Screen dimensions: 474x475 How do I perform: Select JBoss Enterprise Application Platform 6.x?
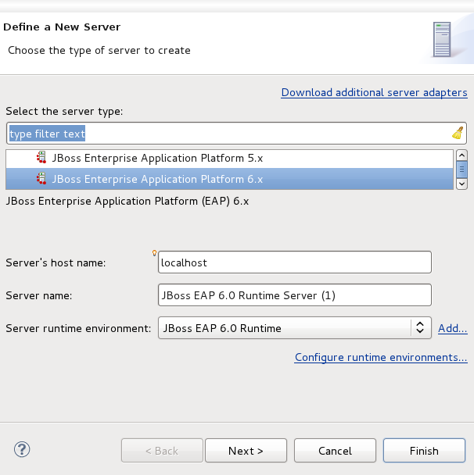tap(156, 179)
